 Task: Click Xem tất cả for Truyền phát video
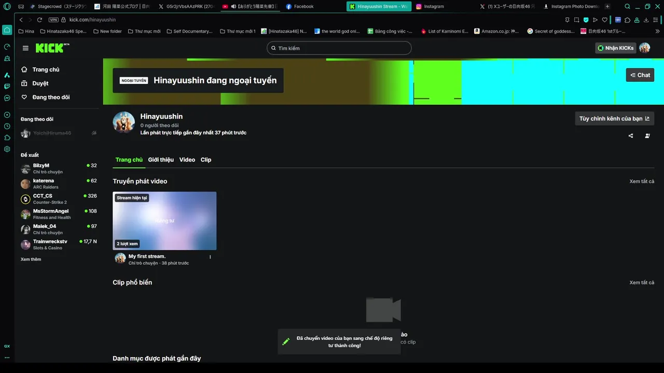(642, 181)
